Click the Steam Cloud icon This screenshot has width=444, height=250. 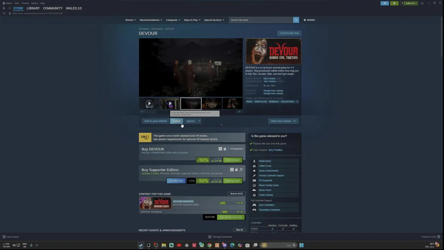pos(254,190)
